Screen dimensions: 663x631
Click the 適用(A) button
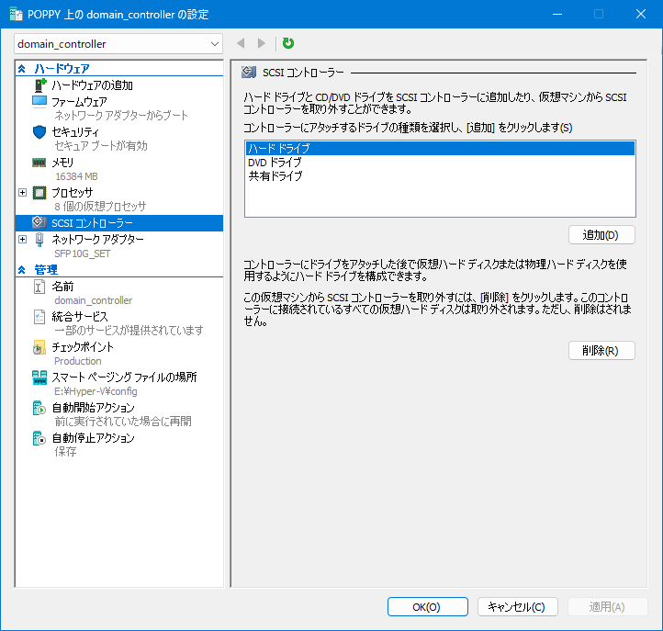click(608, 607)
